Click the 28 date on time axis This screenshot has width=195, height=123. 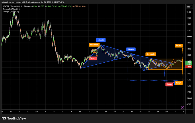pyautogui.click(x=19, y=112)
